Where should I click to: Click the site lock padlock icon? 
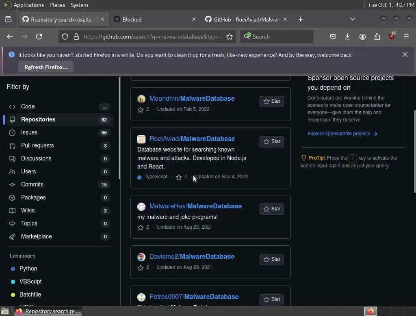point(76,37)
